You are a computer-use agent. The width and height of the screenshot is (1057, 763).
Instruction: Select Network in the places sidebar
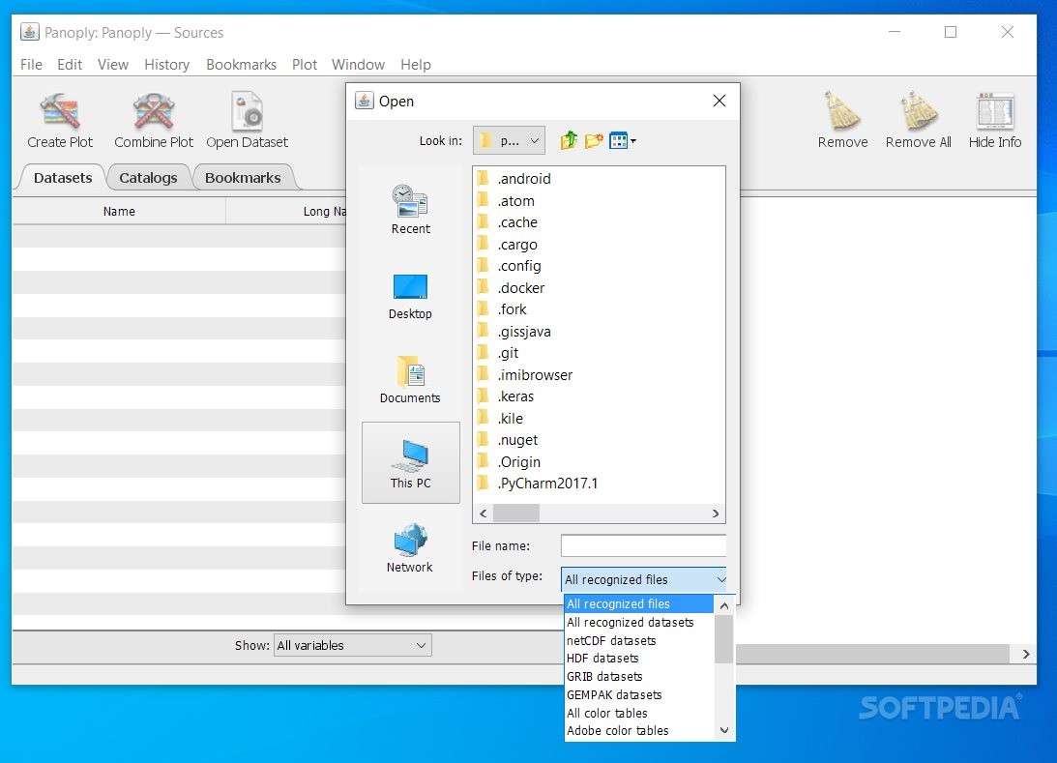[x=411, y=548]
